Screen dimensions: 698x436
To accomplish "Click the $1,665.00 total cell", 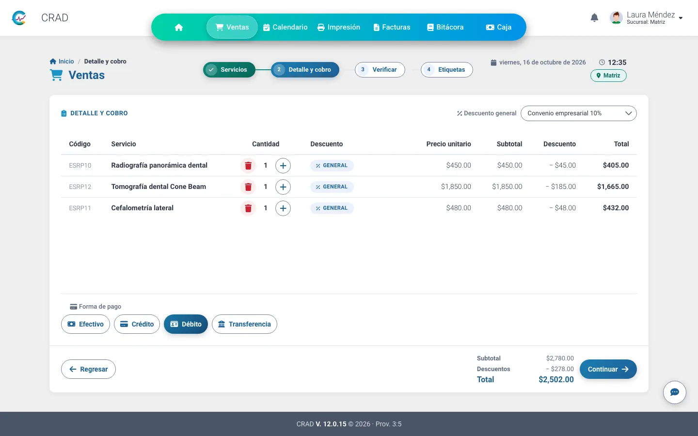I will tap(613, 187).
